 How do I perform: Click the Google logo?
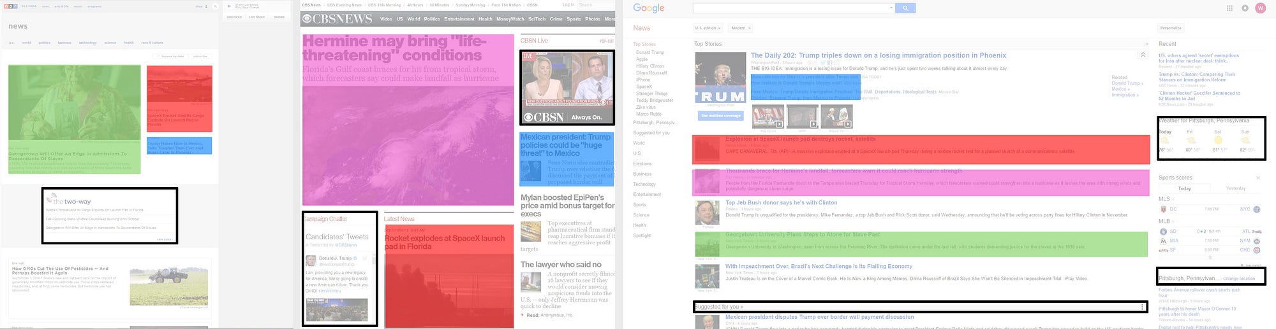[649, 8]
